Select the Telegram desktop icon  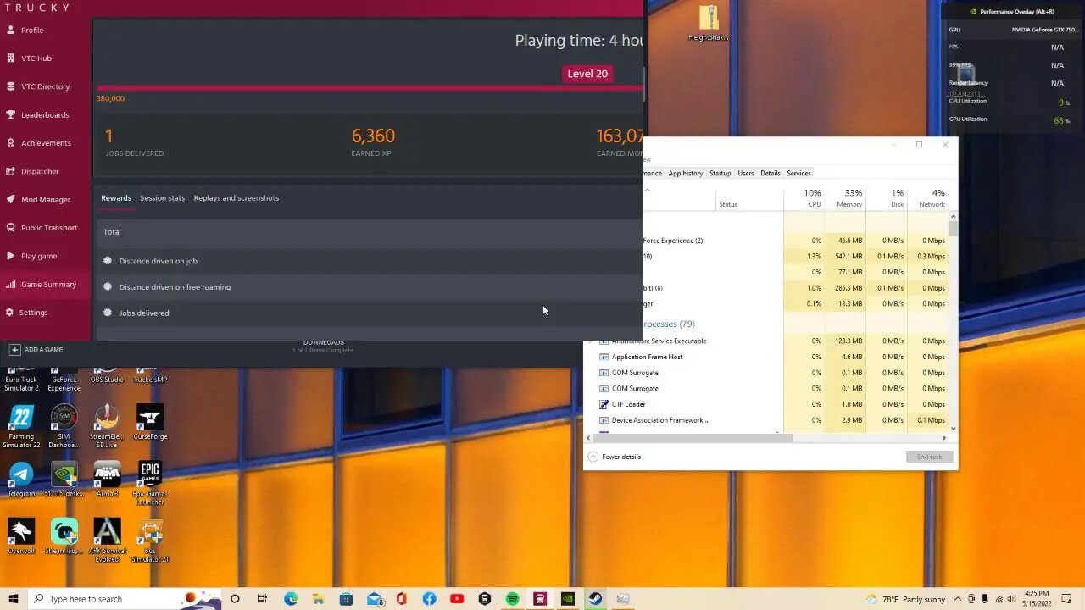pyautogui.click(x=21, y=480)
